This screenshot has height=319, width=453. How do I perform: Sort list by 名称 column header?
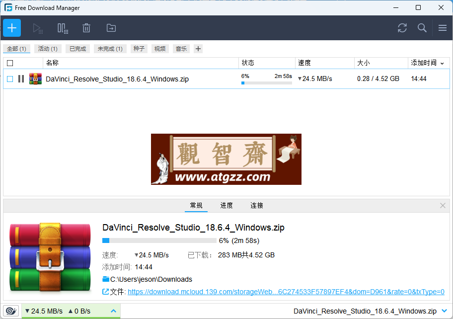[x=141, y=63]
